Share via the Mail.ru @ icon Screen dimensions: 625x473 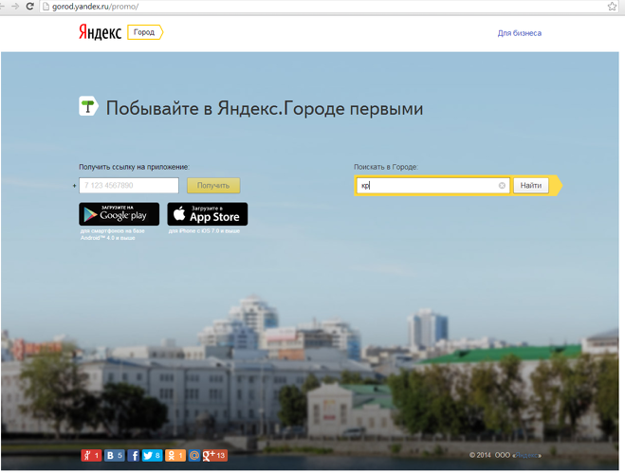coord(194,456)
